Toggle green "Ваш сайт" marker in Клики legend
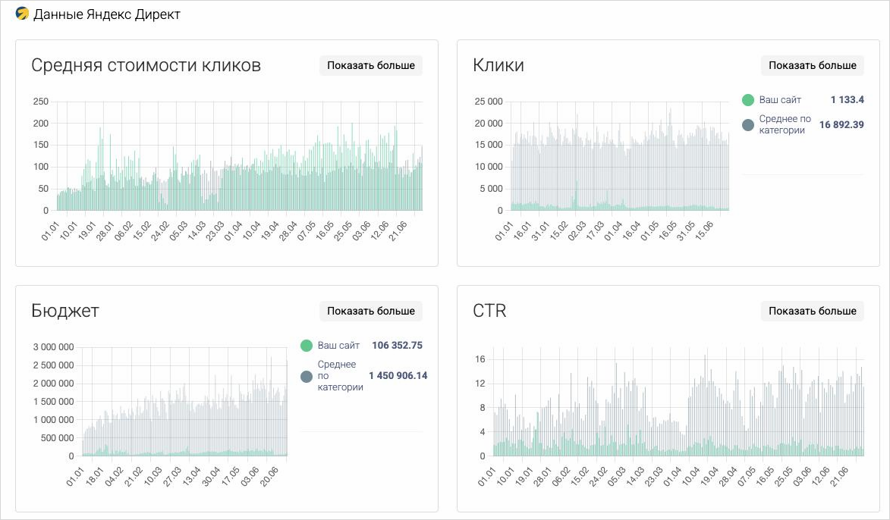The height and width of the screenshot is (520, 890). [x=748, y=100]
